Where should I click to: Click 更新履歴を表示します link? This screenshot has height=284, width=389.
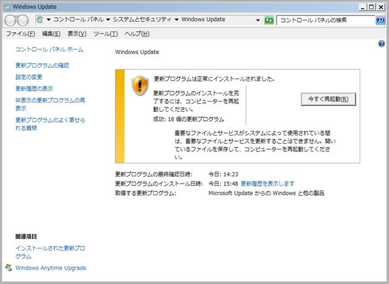click(x=267, y=184)
